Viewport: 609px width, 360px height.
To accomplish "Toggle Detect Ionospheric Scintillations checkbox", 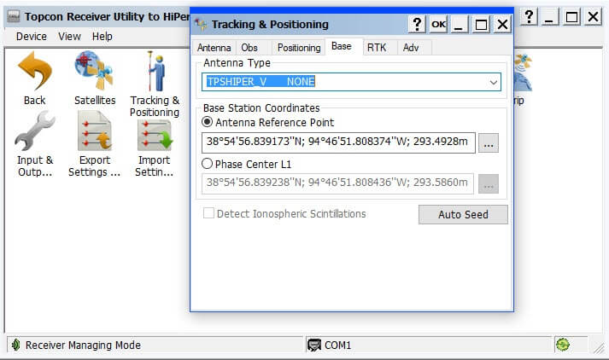I will click(209, 214).
